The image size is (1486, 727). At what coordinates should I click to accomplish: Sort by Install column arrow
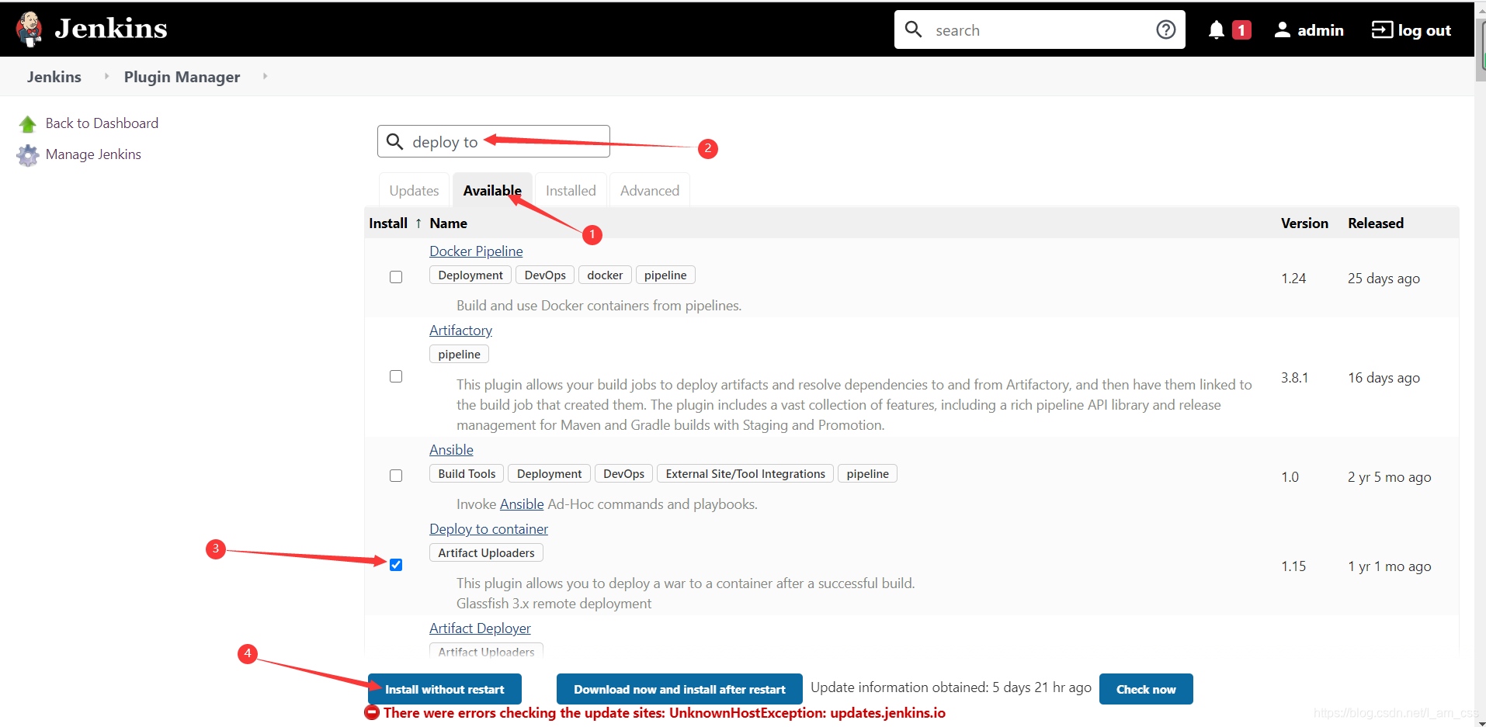(x=418, y=223)
